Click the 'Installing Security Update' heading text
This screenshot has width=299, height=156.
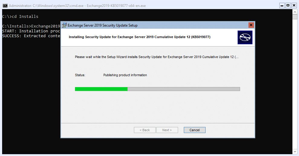click(x=140, y=37)
